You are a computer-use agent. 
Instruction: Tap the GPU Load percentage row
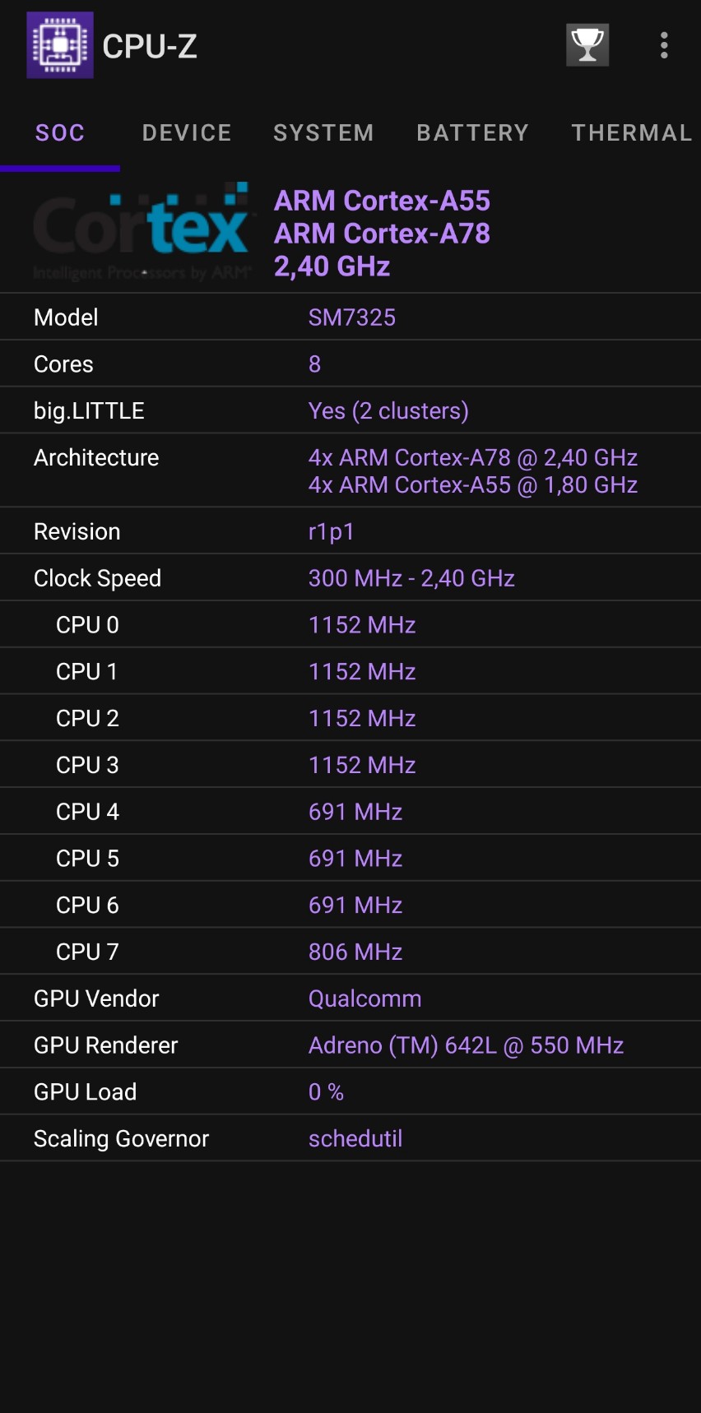point(350,1091)
